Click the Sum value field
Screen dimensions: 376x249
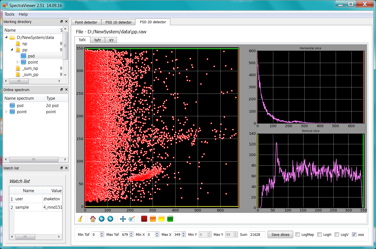(x=257, y=234)
